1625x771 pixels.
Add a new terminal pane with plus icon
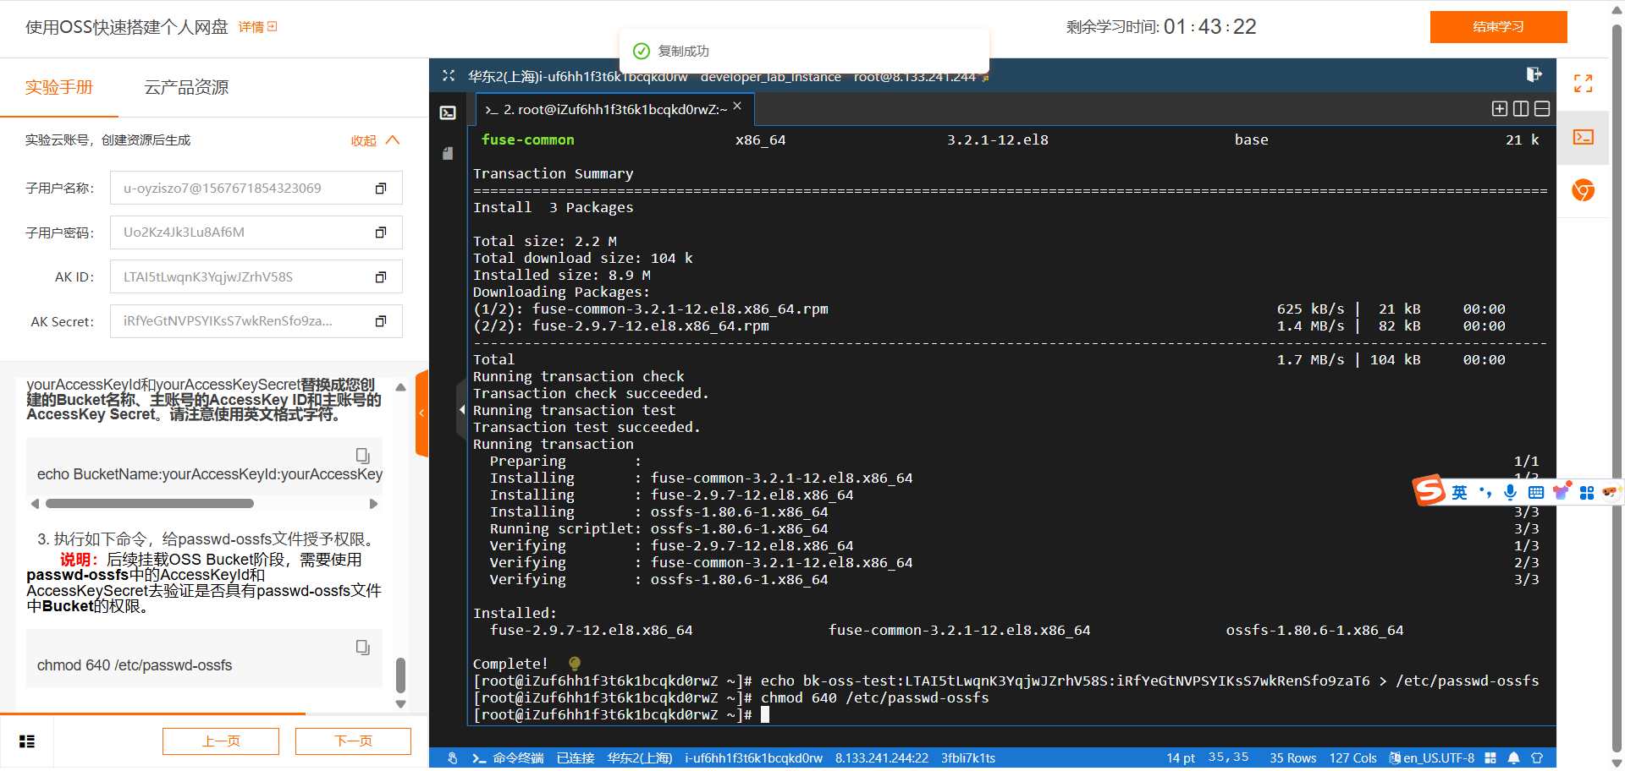(x=1499, y=108)
